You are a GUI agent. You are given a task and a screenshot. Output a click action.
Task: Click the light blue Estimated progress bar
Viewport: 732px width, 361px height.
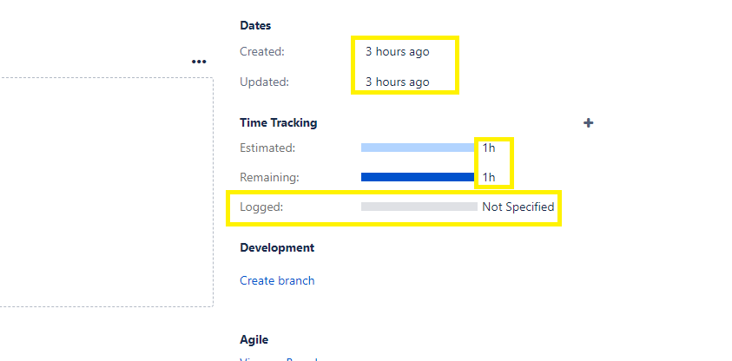[419, 148]
